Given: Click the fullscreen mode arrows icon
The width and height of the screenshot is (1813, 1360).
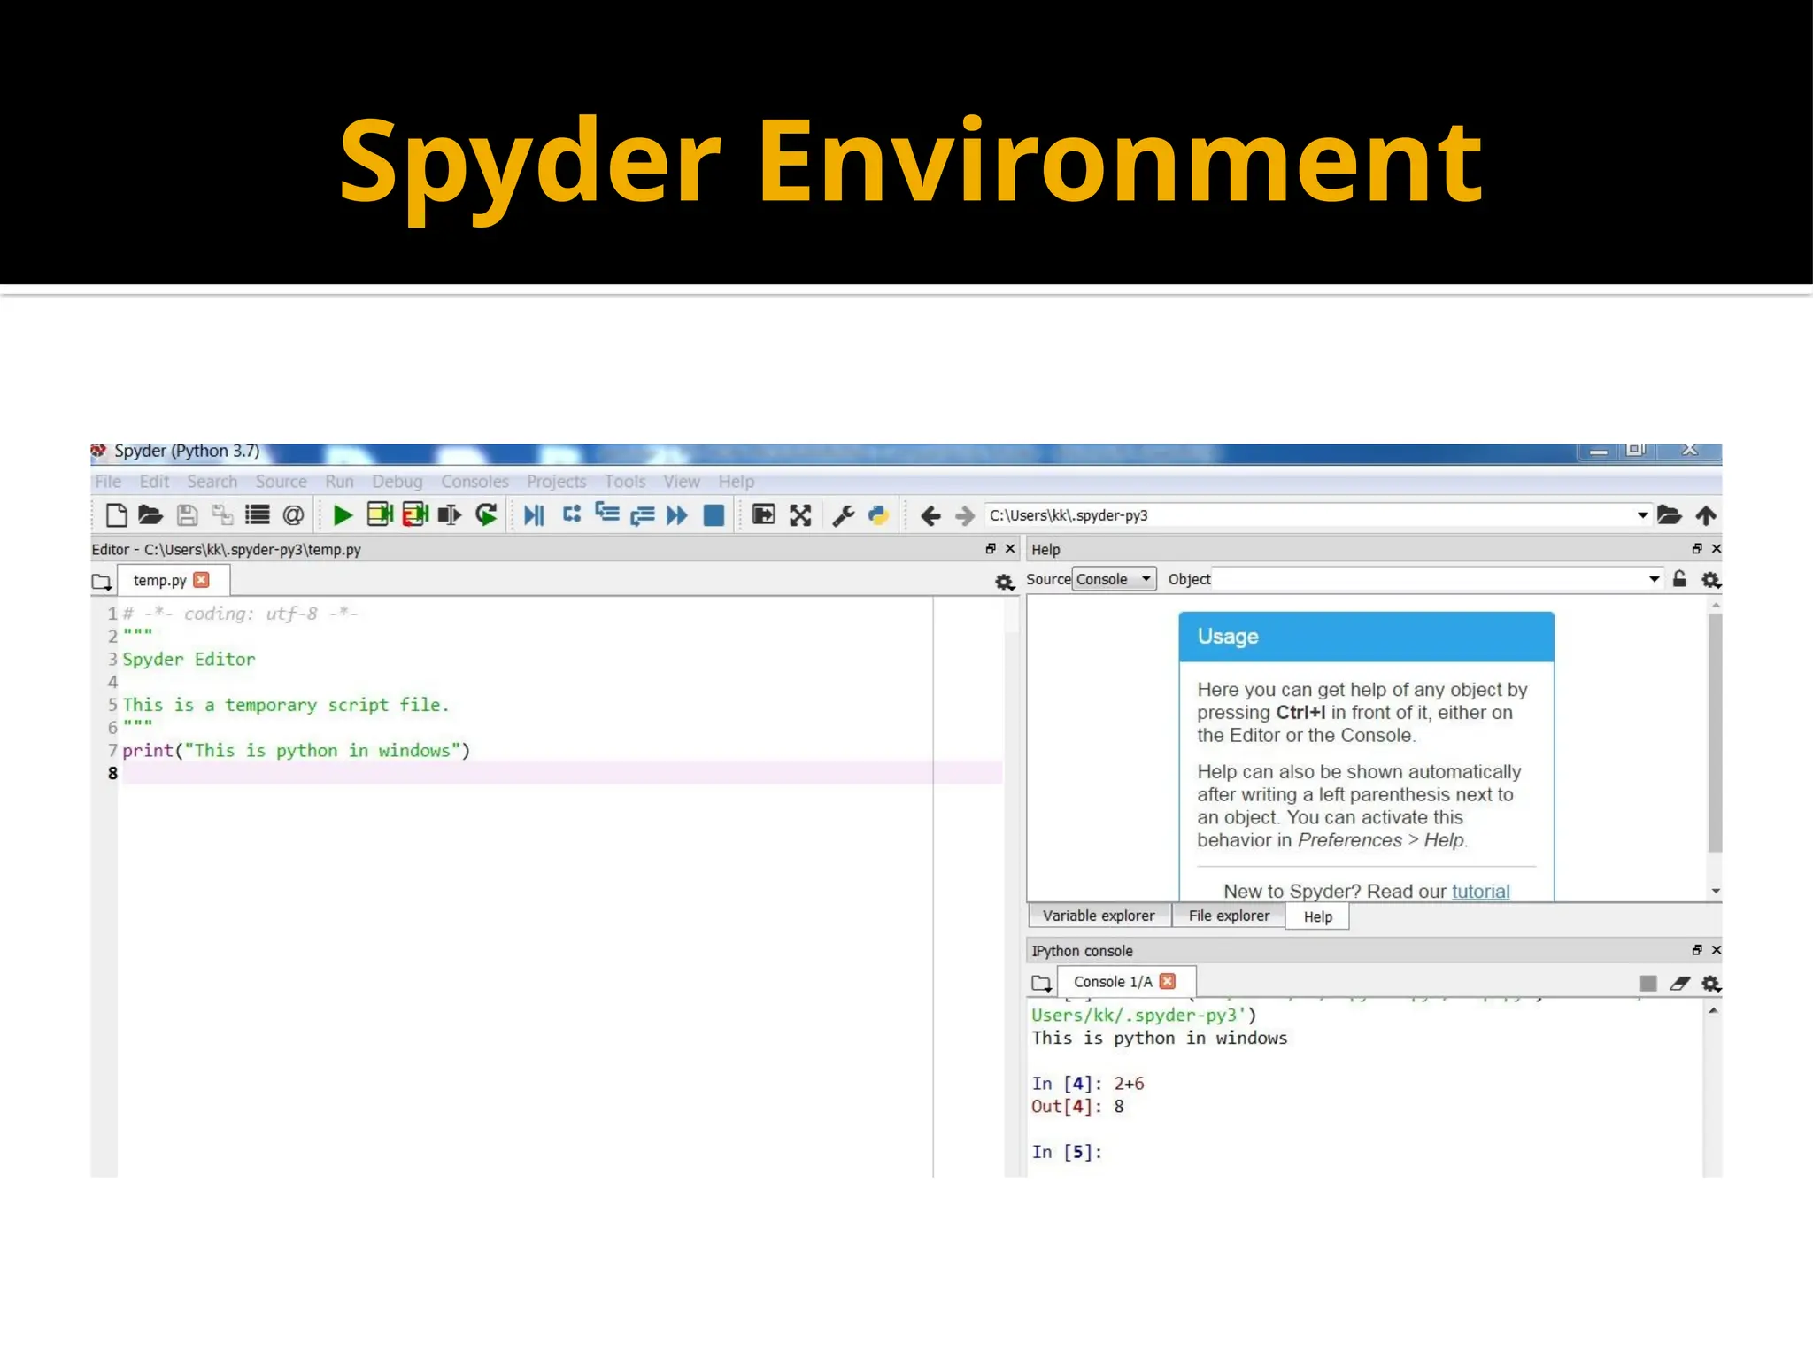Looking at the screenshot, I should [x=800, y=515].
